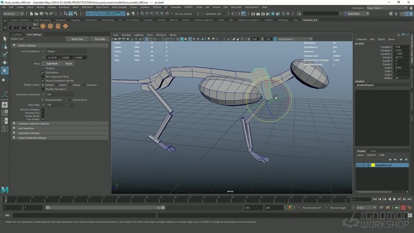Viewport: 414px width, 233px height.
Task: Enable the Pin Component Pivot checkbox
Action: pyautogui.click(x=43, y=76)
